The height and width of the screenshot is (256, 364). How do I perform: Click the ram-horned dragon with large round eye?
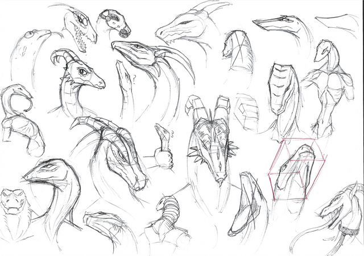77,82
